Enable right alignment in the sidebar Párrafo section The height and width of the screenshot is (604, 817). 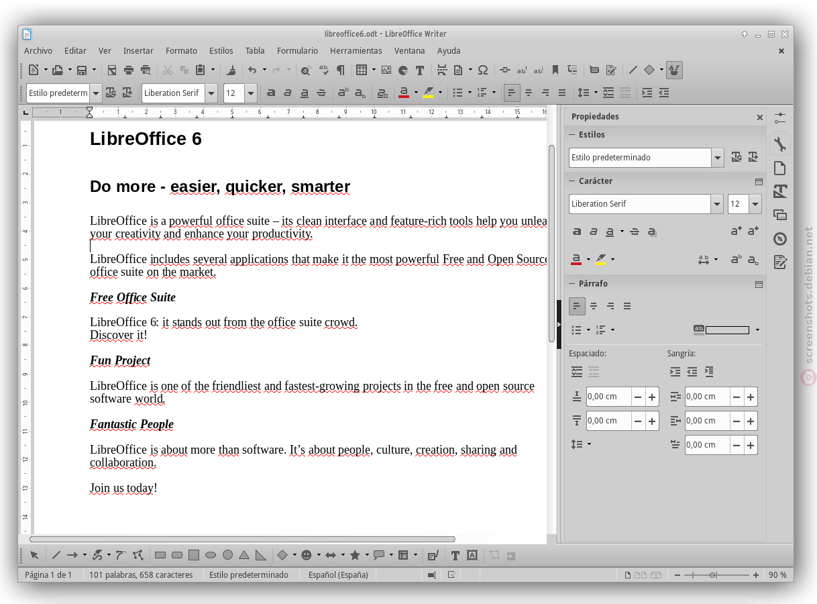610,306
